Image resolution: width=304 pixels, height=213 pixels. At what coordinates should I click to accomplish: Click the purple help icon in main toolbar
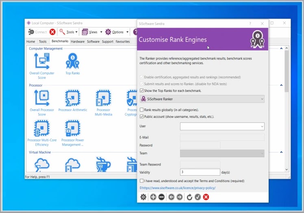coord(135,32)
